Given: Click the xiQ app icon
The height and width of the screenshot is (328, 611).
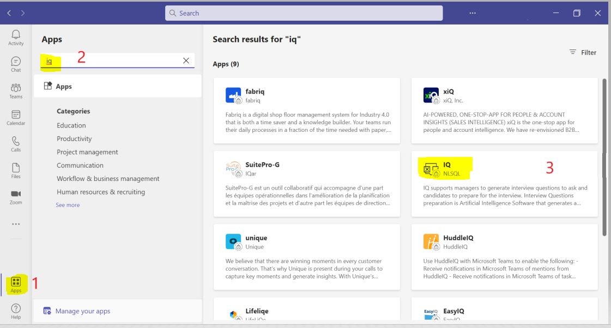Looking at the screenshot, I should (431, 95).
